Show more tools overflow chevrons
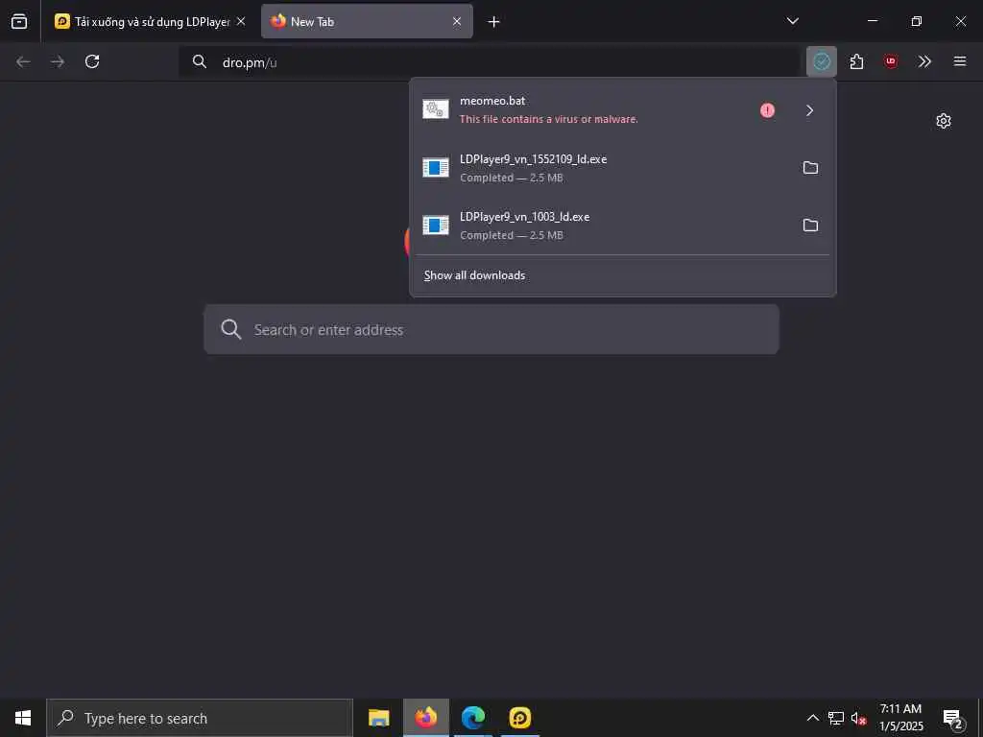The image size is (983, 737). tap(924, 61)
